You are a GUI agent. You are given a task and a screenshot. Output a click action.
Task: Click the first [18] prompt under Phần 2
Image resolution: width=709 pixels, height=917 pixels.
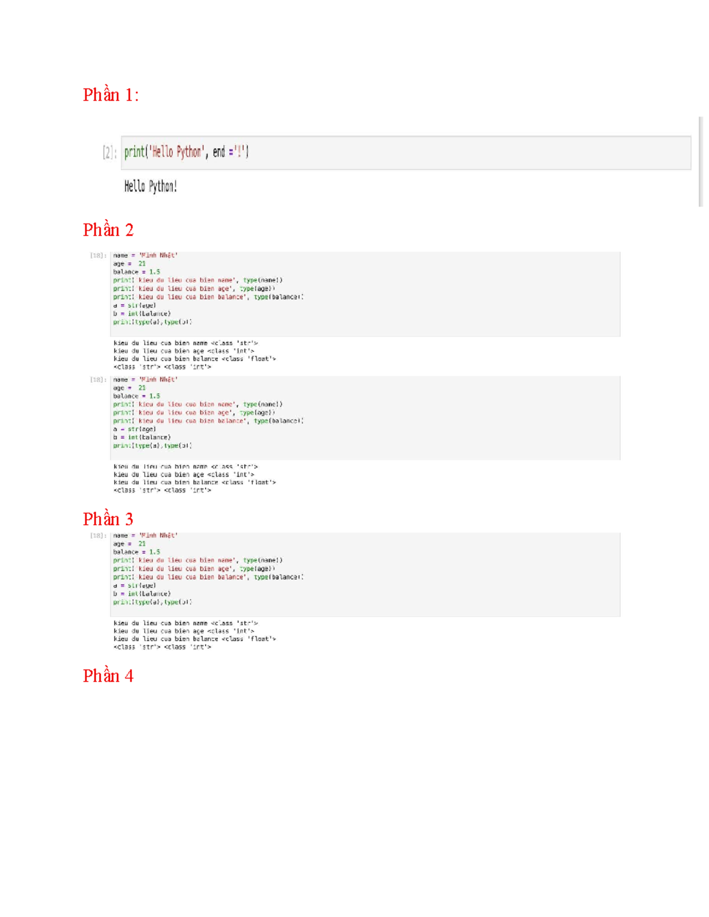(x=98, y=256)
